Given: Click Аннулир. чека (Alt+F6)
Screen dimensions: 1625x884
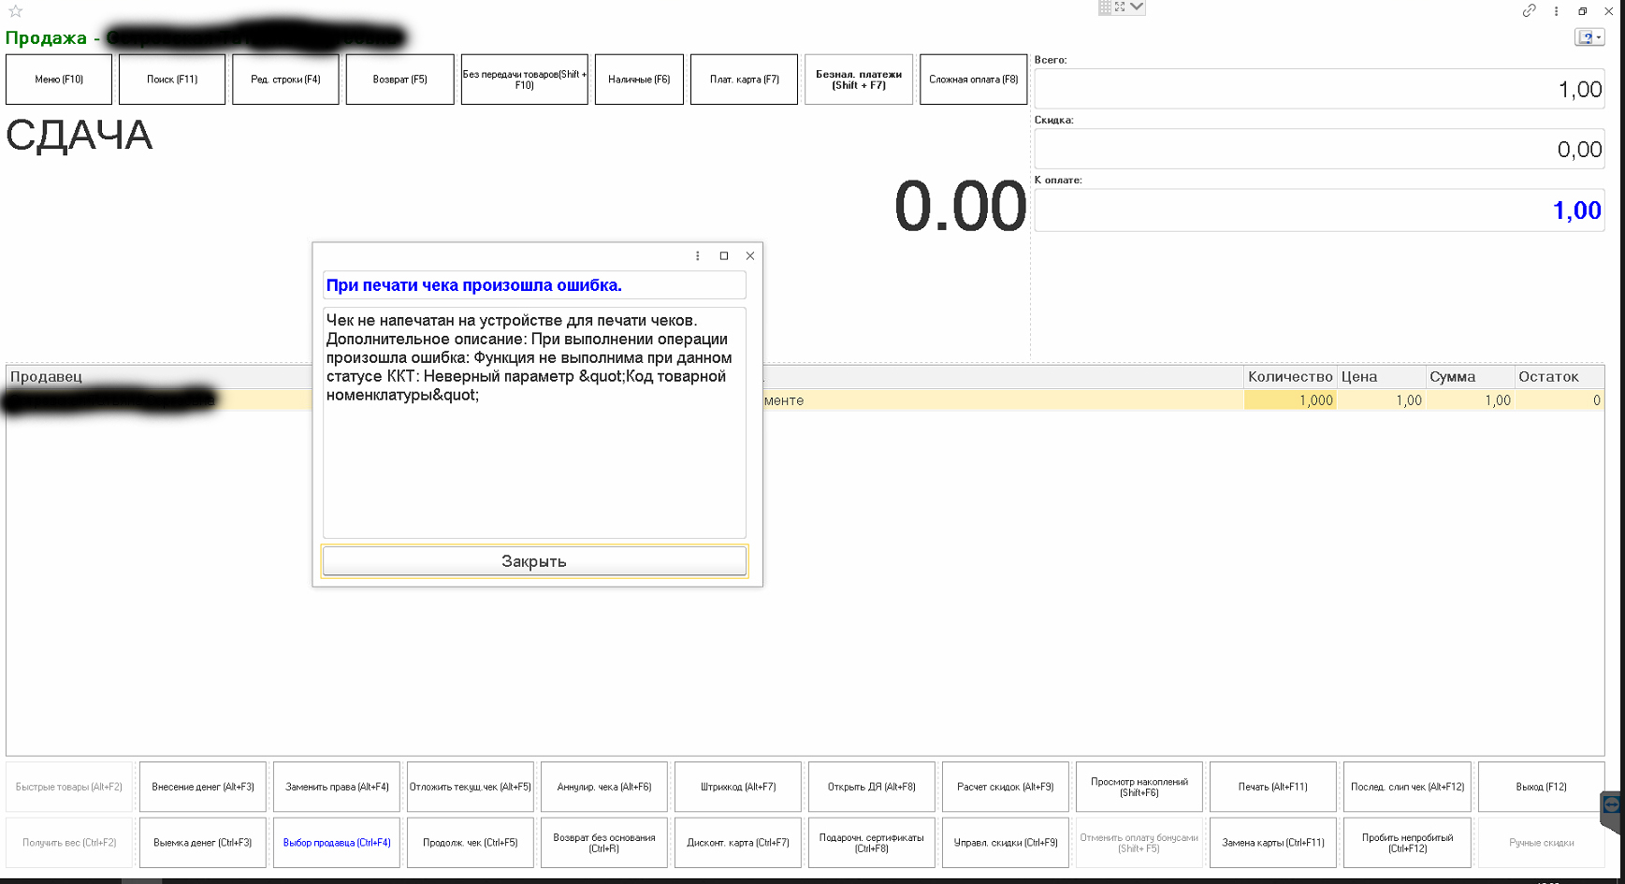Looking at the screenshot, I should (604, 787).
